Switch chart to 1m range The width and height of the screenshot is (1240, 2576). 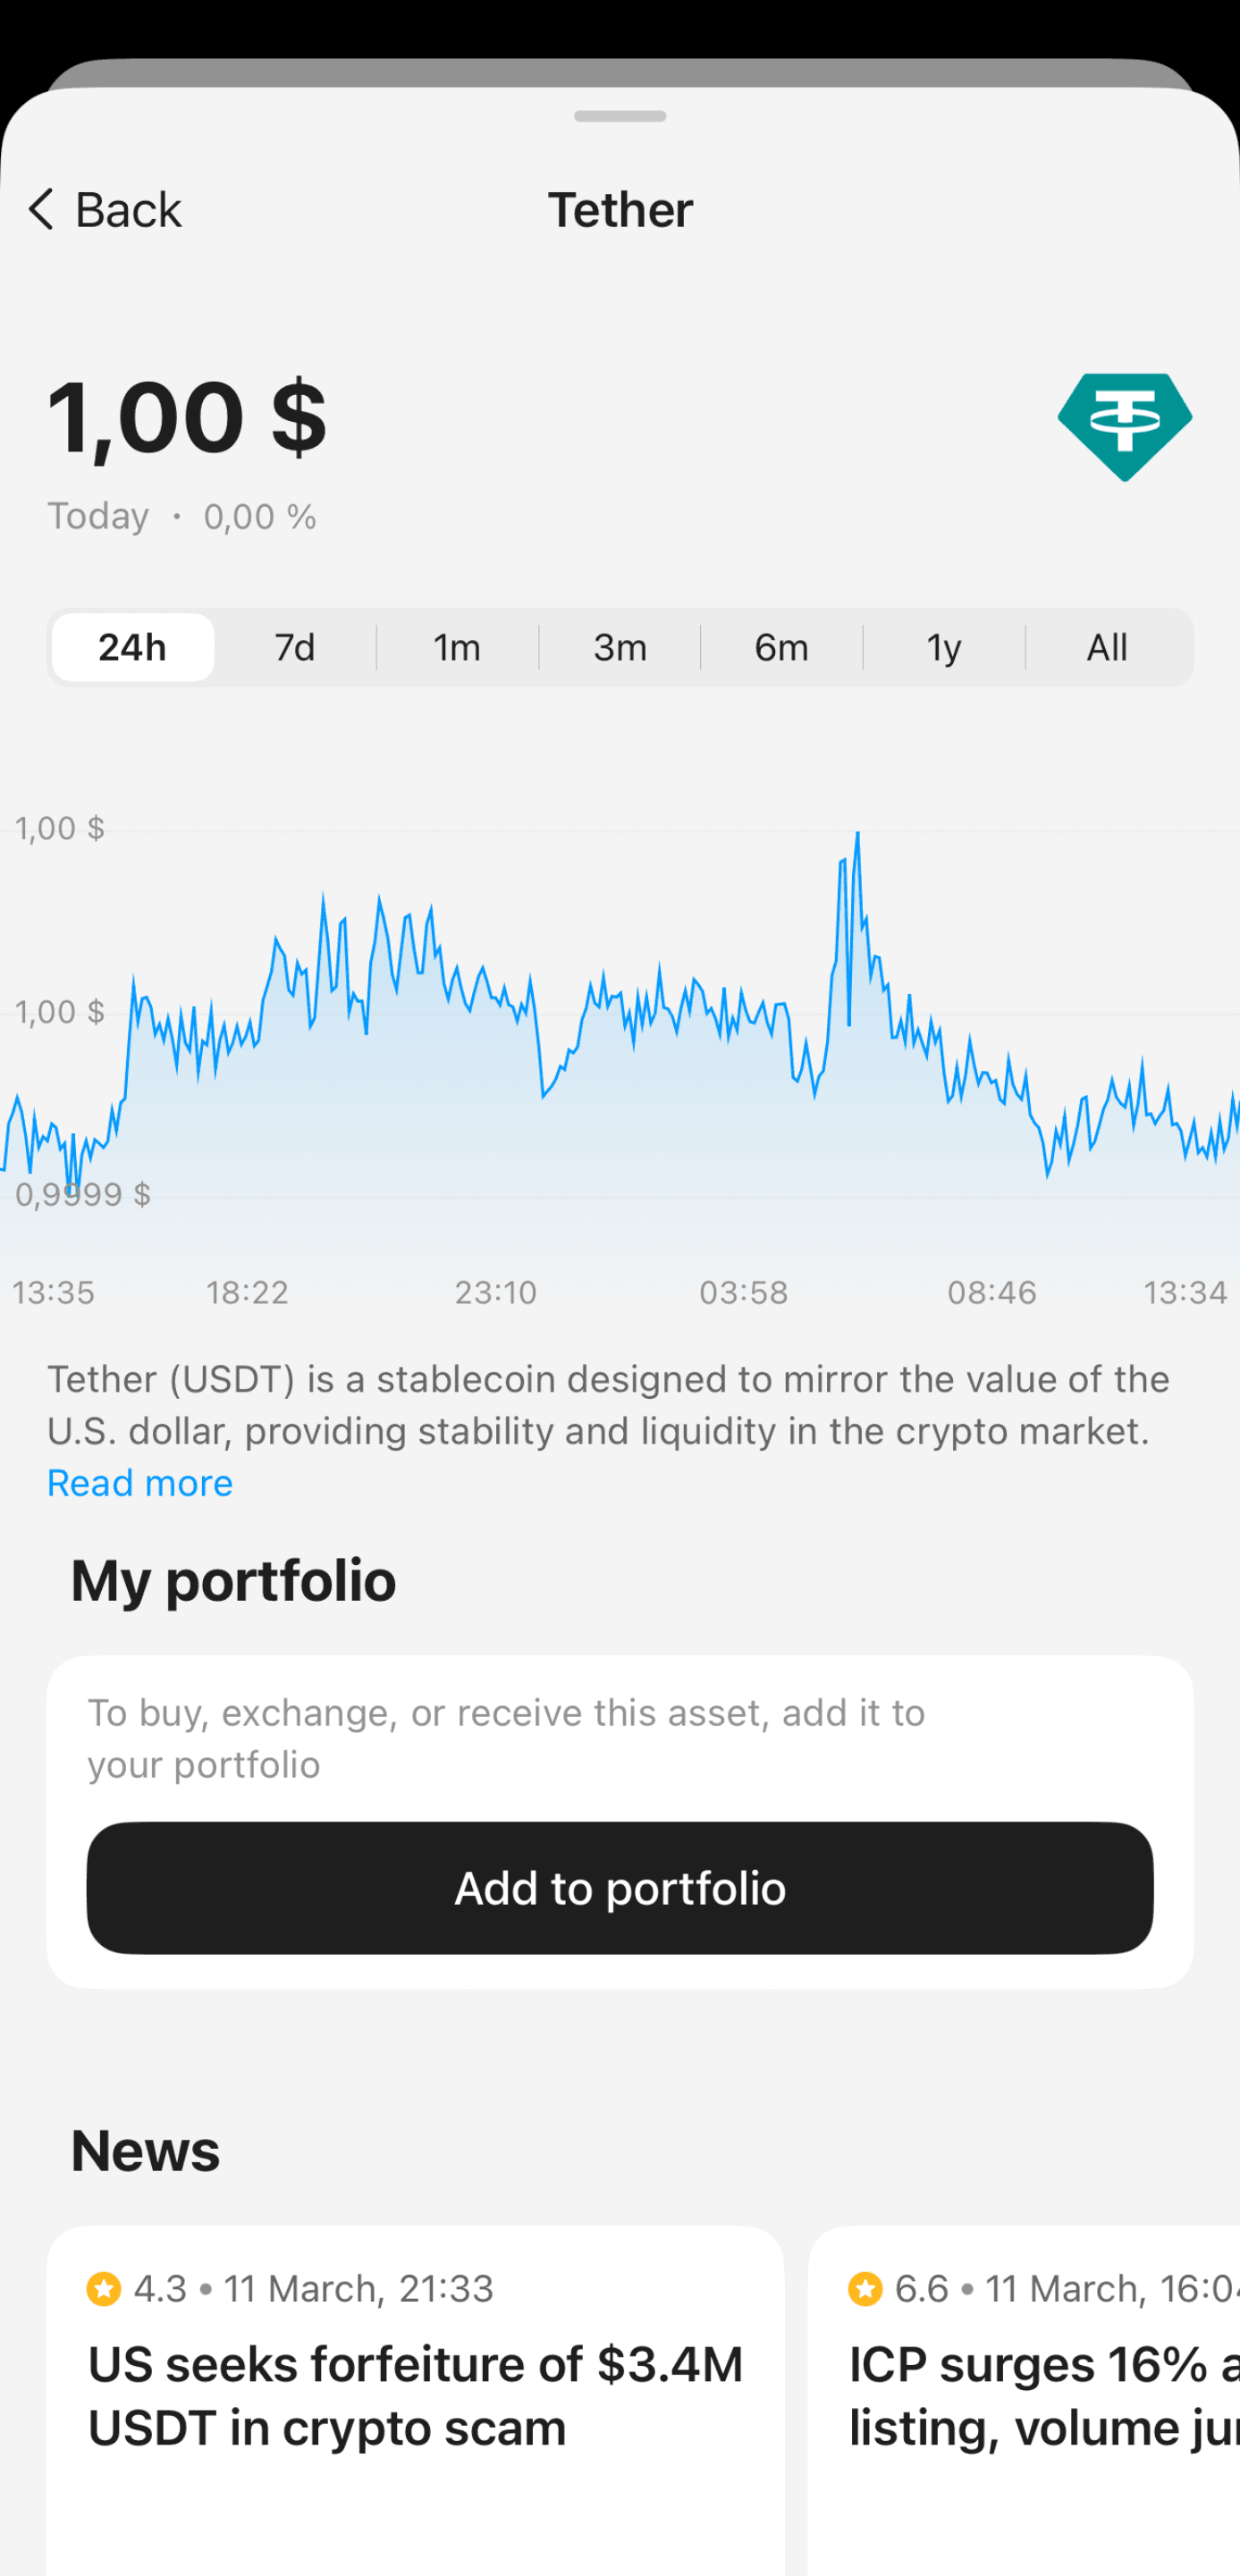[x=457, y=648]
